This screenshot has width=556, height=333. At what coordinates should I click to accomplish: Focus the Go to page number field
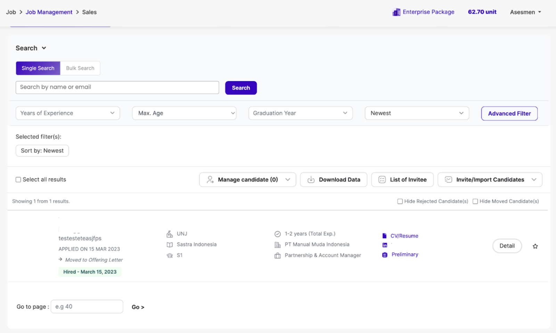tap(87, 307)
